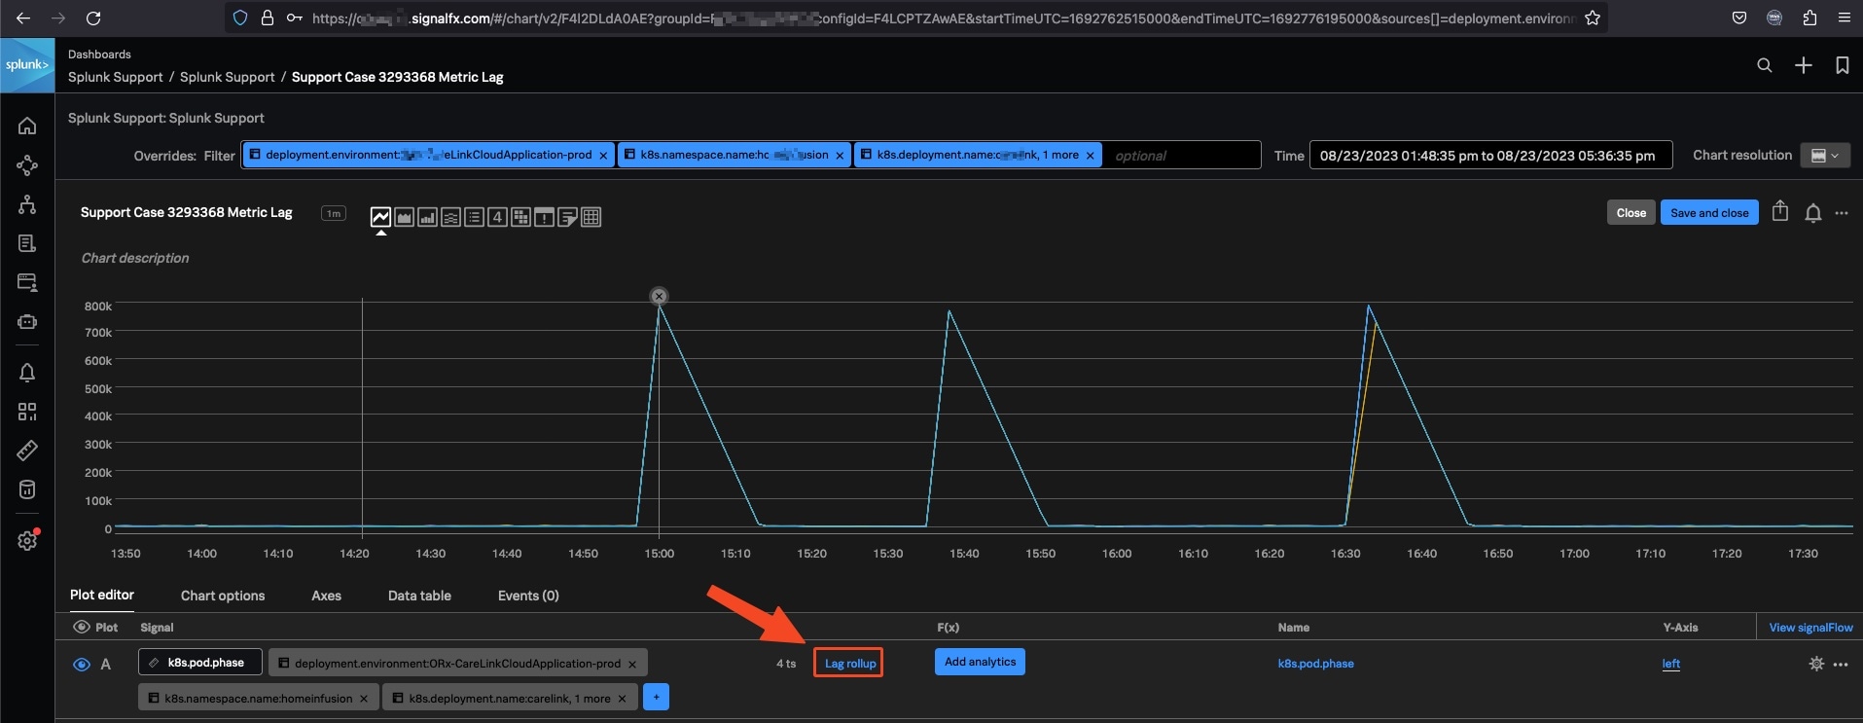Open APM icon in the sidebar
The width and height of the screenshot is (1863, 723).
point(27,165)
